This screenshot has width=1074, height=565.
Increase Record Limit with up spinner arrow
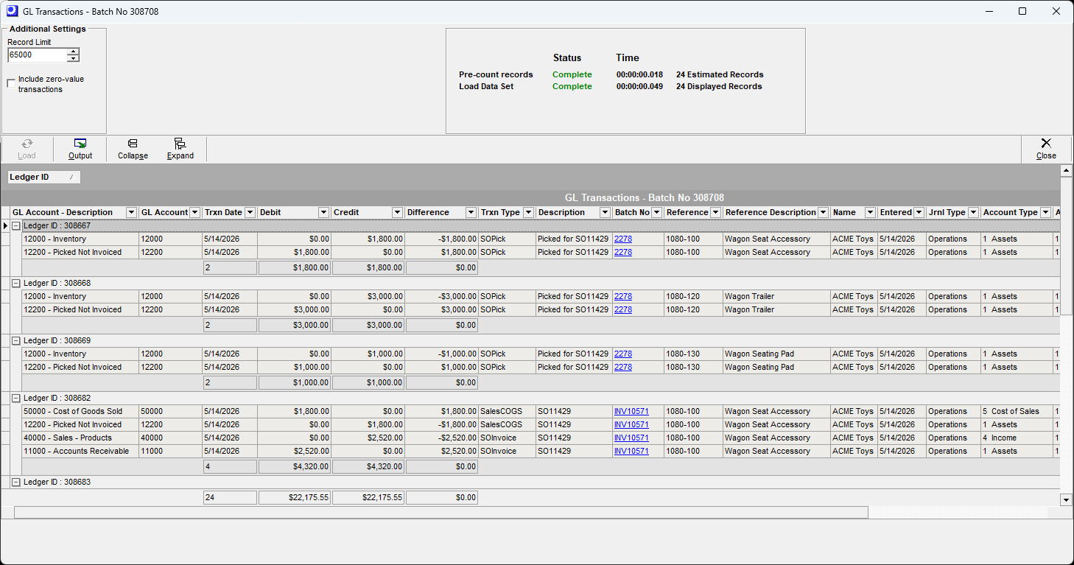tap(73, 52)
